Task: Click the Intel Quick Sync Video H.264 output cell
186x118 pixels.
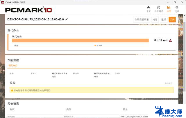Action: pyautogui.click(x=134, y=117)
